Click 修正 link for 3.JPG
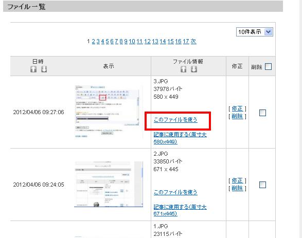The width and height of the screenshot is (302, 238). pyautogui.click(x=237, y=108)
